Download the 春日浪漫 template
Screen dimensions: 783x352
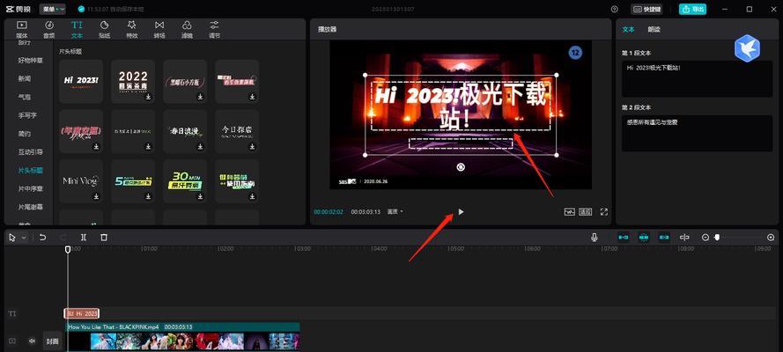coord(200,147)
